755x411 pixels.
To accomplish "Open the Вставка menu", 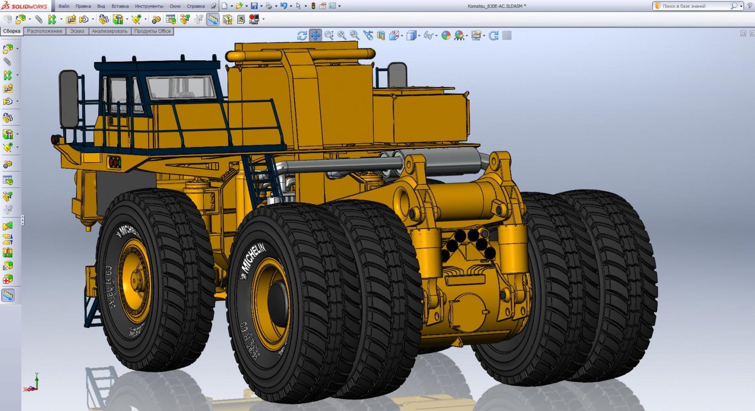I will click(120, 6).
